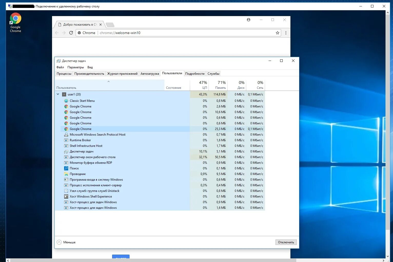Sort by the ЦП column header
Viewport: 393px width, 262px height.
(x=199, y=85)
